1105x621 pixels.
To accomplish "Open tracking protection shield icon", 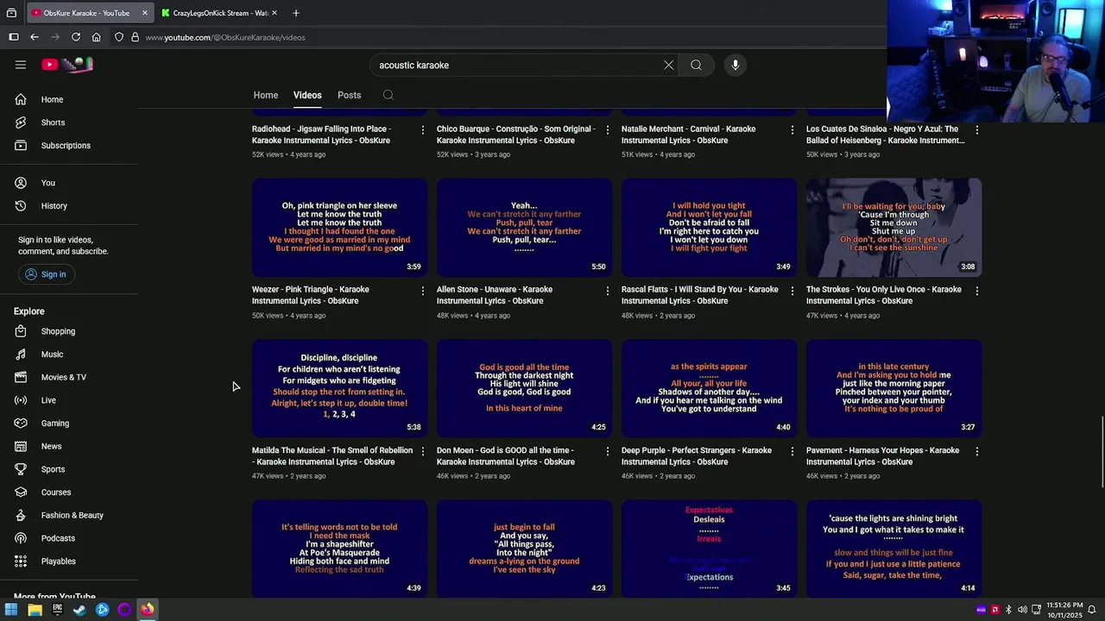I will click(x=119, y=37).
